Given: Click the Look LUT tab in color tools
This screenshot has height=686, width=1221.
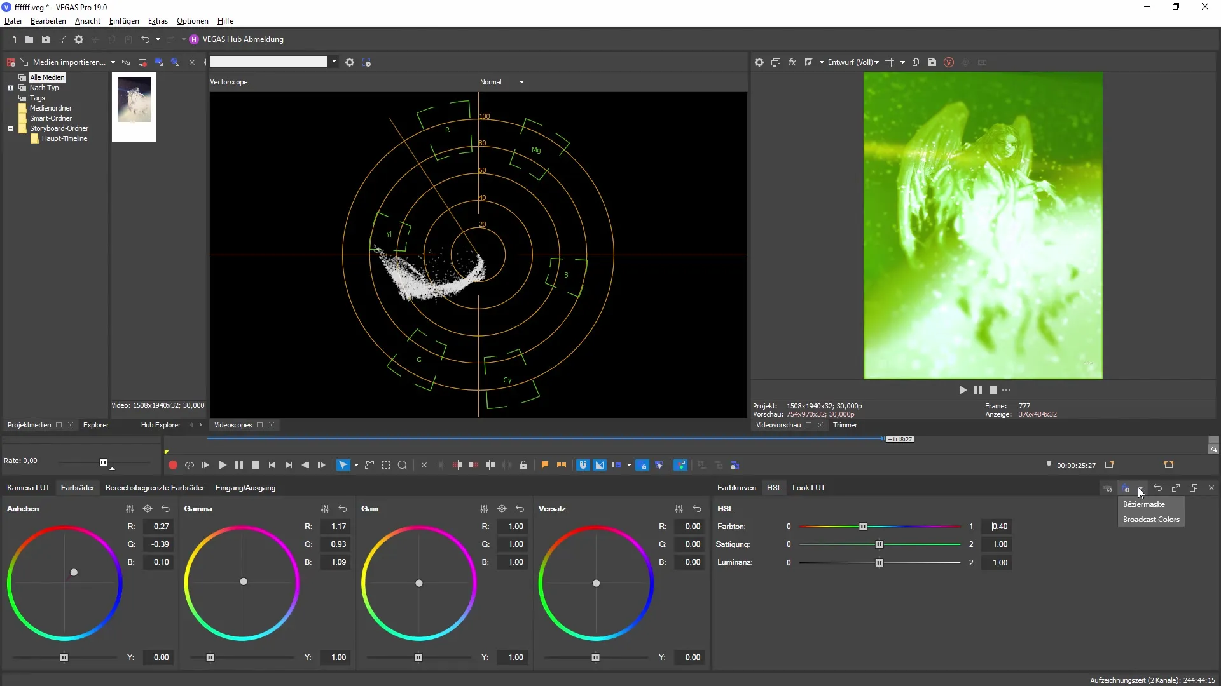Looking at the screenshot, I should tap(810, 487).
